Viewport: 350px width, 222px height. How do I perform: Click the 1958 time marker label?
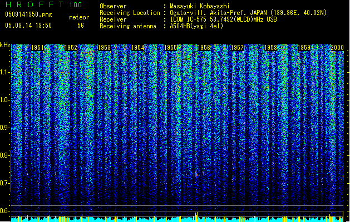tap(271, 48)
